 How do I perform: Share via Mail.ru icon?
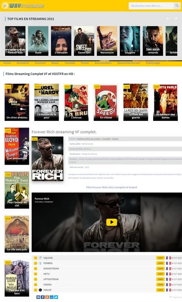51,297
